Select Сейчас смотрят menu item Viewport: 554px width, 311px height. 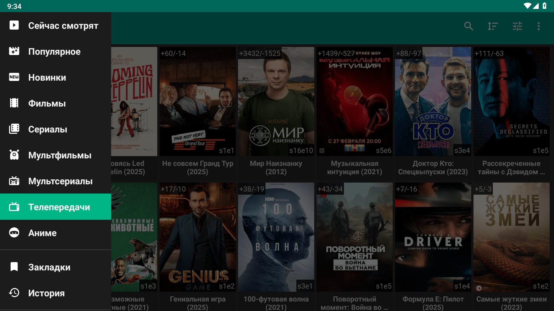point(55,25)
